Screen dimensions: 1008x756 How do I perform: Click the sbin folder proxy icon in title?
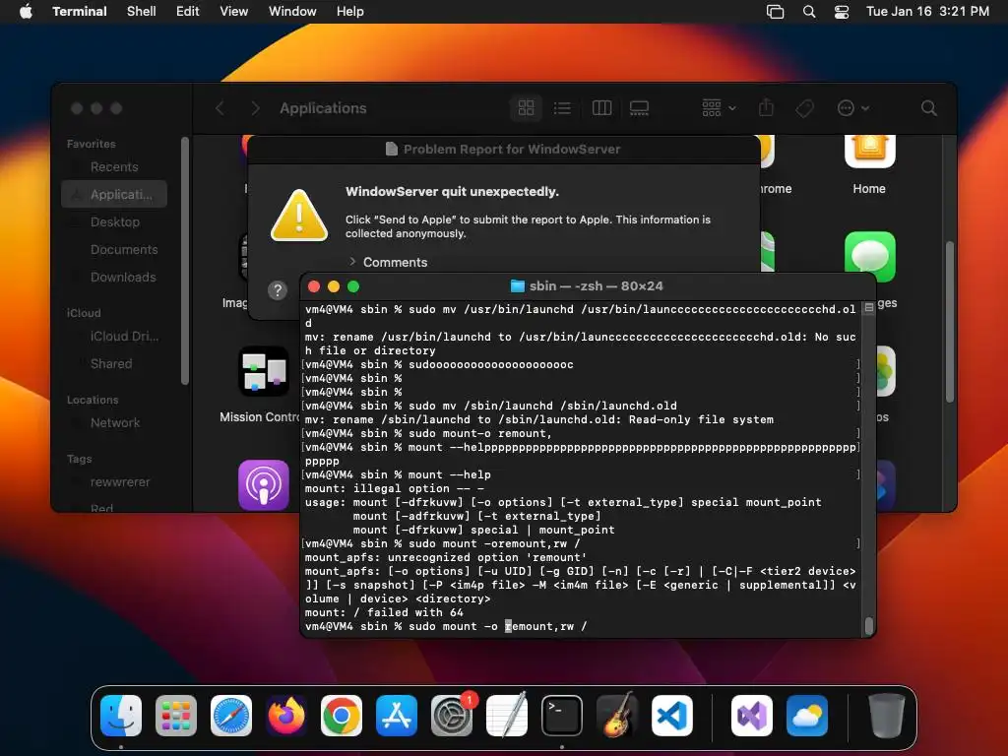(x=517, y=286)
